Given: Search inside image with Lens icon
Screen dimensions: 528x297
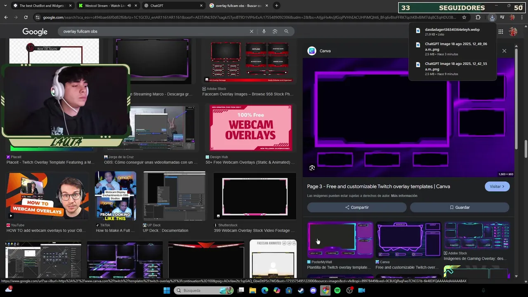Looking at the screenshot, I should pyautogui.click(x=312, y=168).
